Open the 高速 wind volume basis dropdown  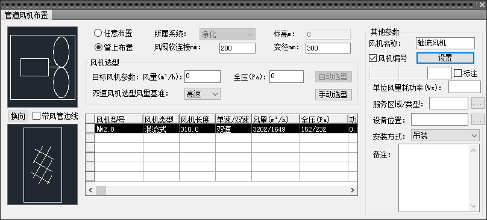click(x=202, y=94)
